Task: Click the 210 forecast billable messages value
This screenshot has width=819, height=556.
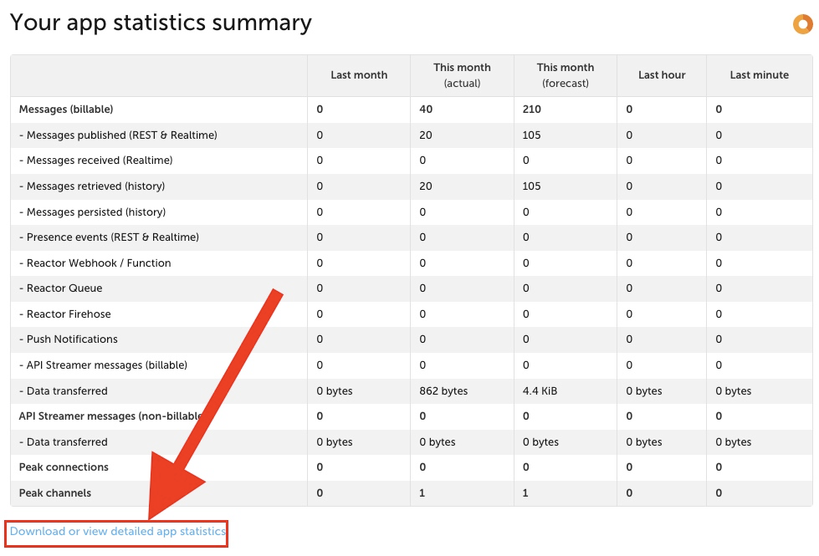Action: 532,110
